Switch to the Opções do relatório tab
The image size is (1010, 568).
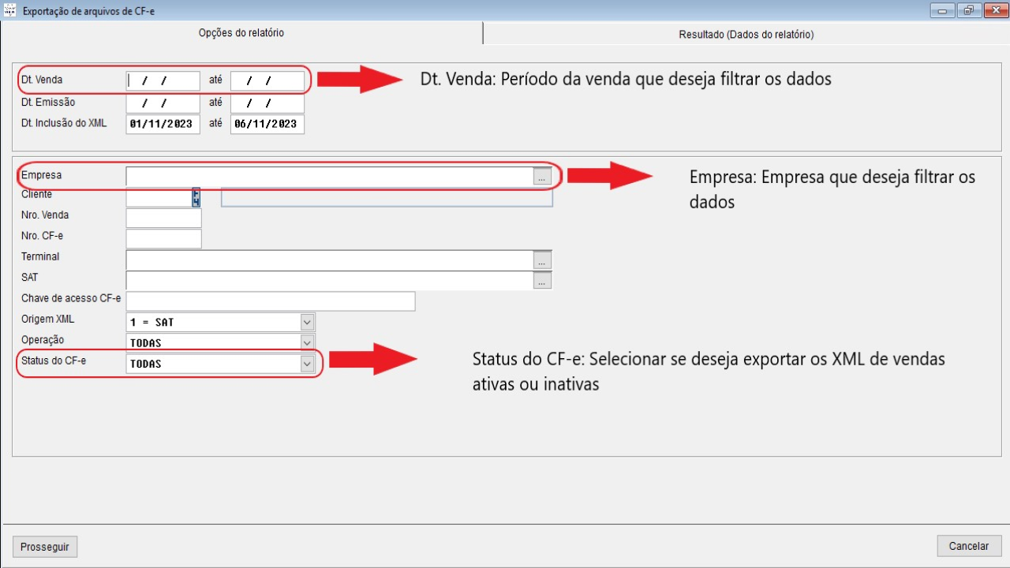(241, 33)
